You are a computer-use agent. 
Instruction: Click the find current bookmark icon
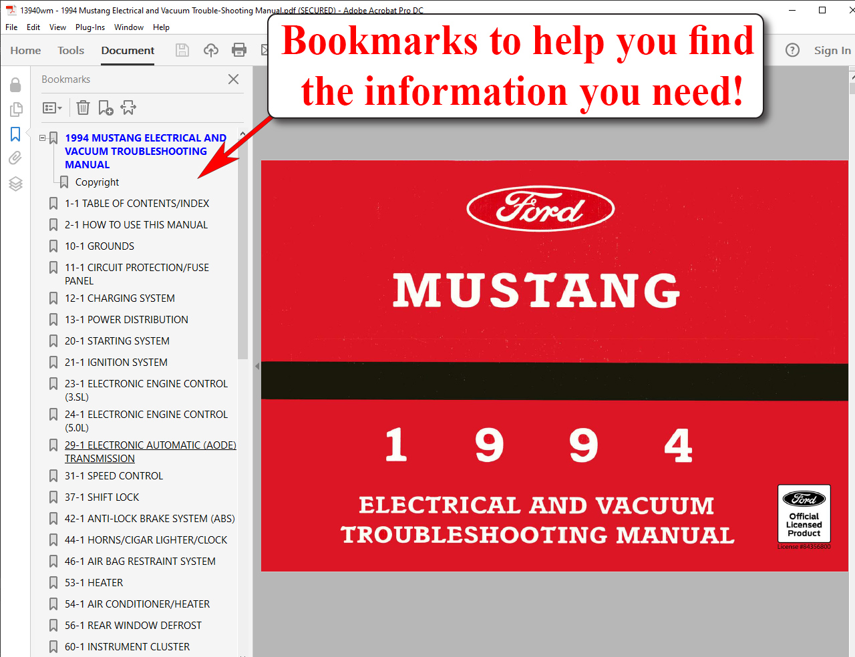tap(128, 107)
